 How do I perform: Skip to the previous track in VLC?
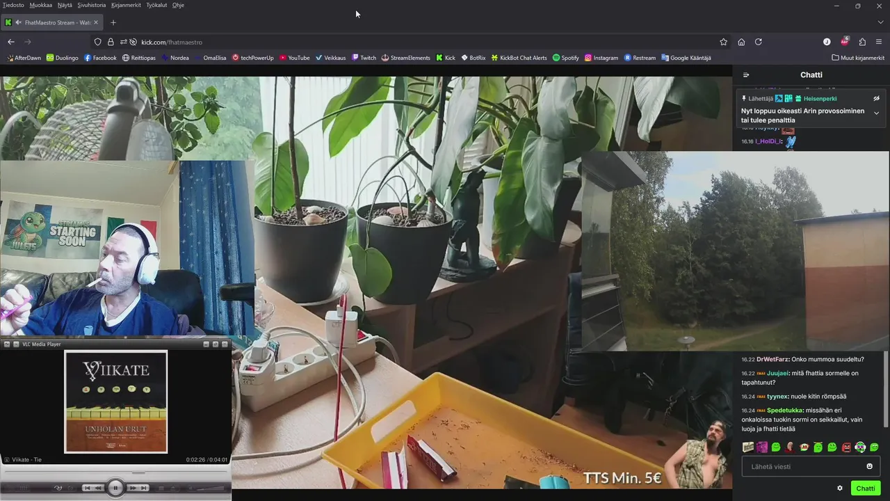coord(88,488)
